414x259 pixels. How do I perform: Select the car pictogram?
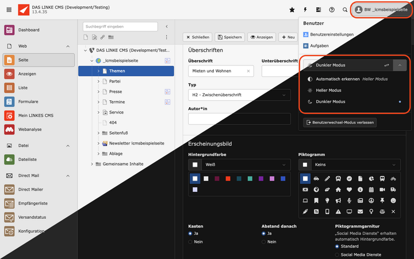(x=316, y=179)
